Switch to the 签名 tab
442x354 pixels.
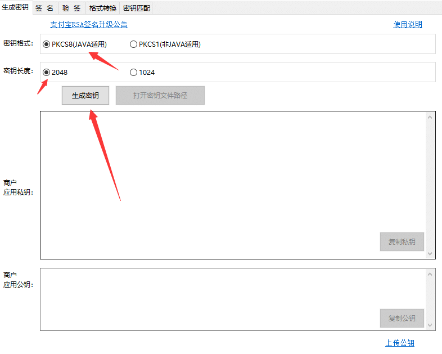click(45, 8)
